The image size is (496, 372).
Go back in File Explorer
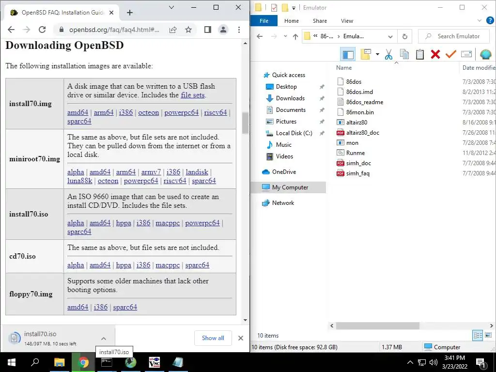click(260, 36)
